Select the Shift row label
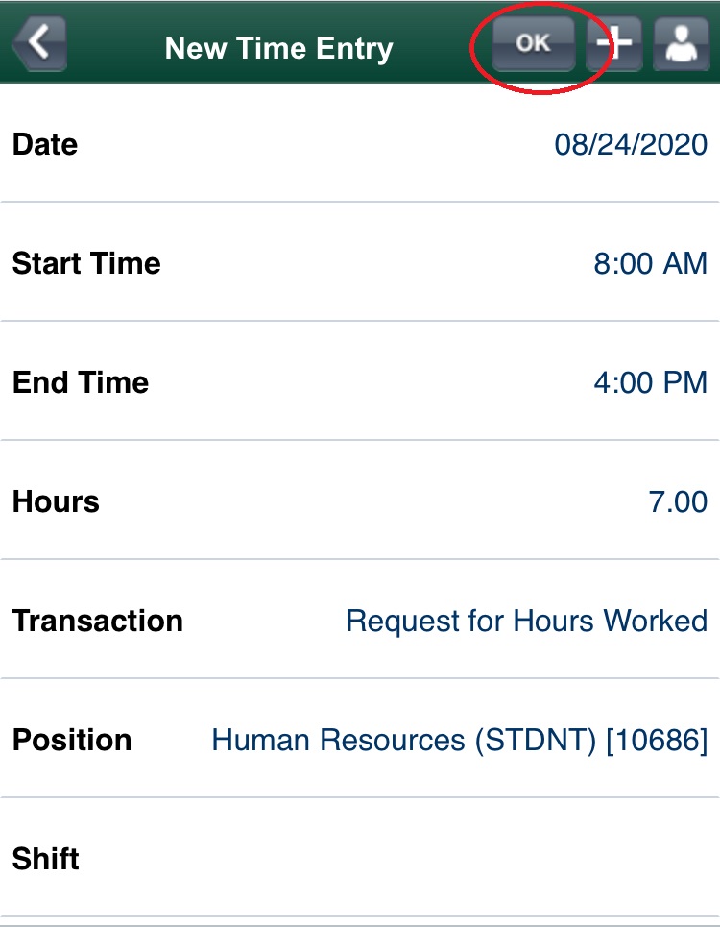This screenshot has width=720, height=927. [46, 860]
